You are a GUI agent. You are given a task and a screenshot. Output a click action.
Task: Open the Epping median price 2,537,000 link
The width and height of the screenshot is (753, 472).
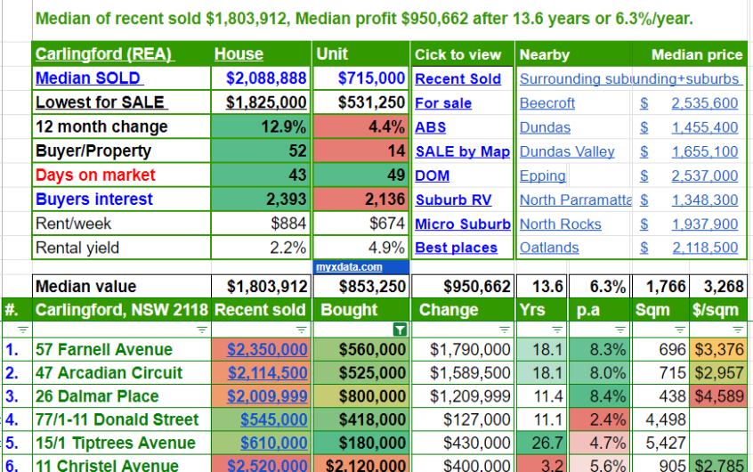[x=704, y=176]
